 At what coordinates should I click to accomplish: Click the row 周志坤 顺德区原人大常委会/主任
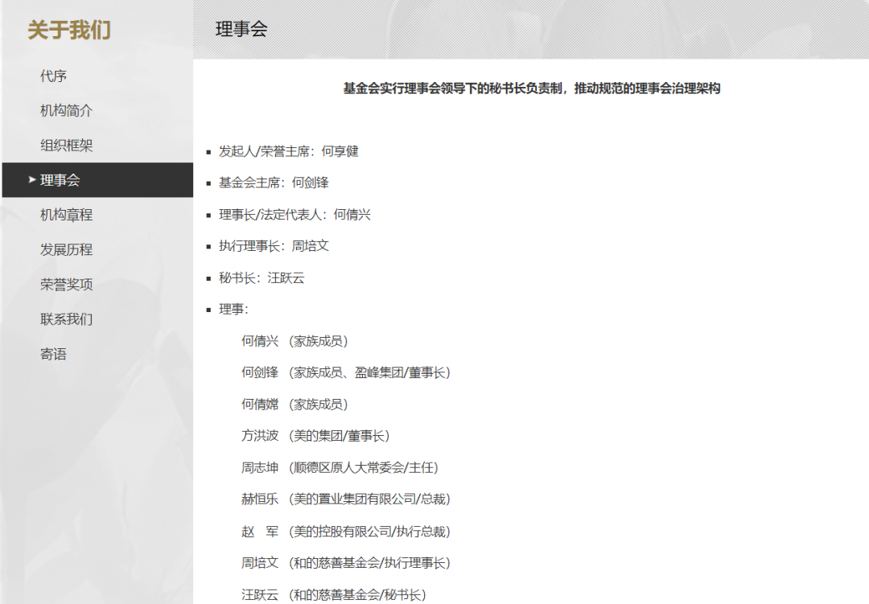click(x=340, y=468)
